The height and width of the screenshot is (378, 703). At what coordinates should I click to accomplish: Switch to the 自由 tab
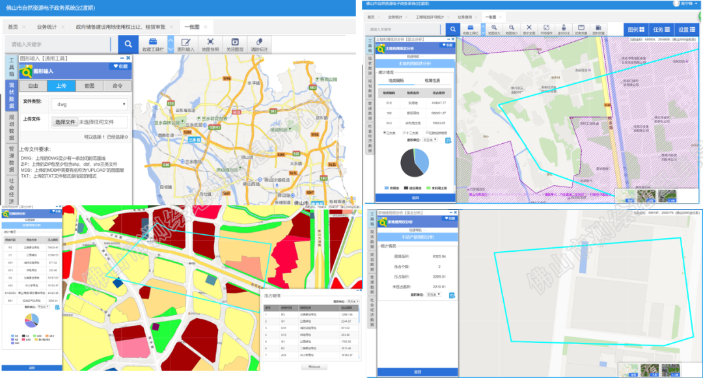coord(33,85)
